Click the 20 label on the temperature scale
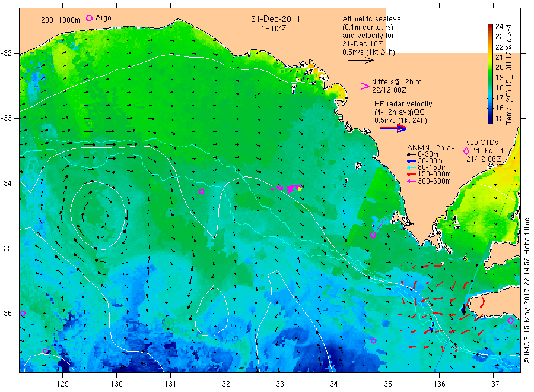This screenshot has height=392, width=534. click(499, 68)
